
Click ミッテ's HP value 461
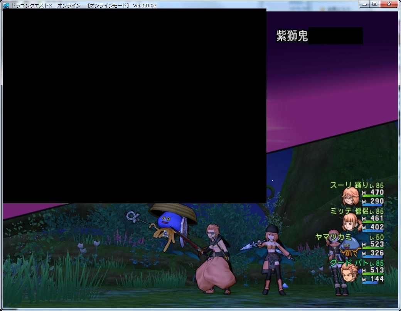click(377, 218)
